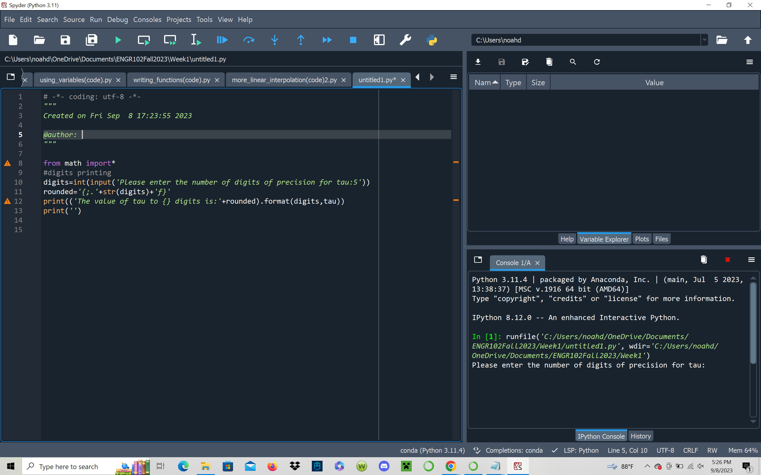Click the Import data icon in Variable Explorer

478,62
